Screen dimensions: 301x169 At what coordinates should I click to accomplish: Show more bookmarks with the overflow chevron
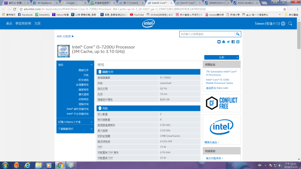[280, 15]
